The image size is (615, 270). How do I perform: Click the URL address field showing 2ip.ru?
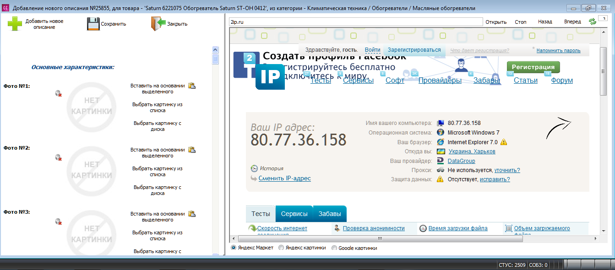356,22
